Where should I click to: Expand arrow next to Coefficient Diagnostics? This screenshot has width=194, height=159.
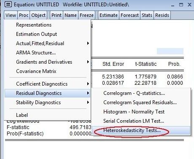88,84
